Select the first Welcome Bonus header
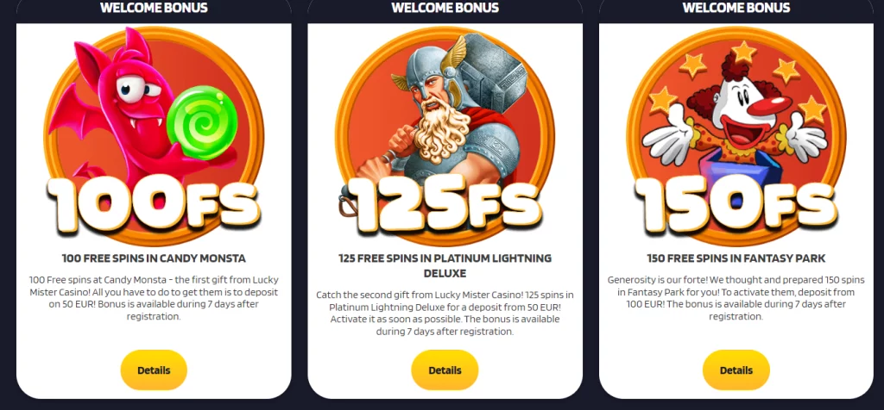 click(x=154, y=7)
